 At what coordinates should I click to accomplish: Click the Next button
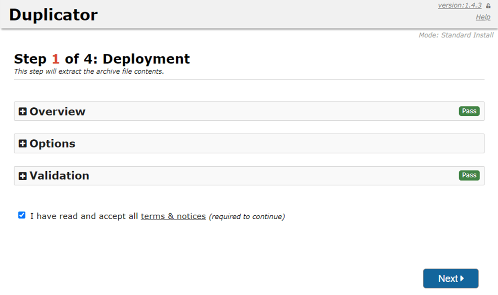coord(450,279)
